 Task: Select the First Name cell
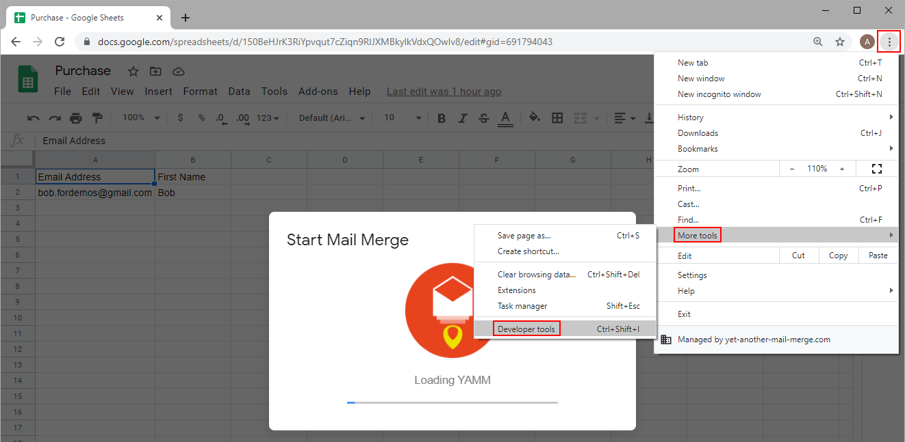coord(193,177)
